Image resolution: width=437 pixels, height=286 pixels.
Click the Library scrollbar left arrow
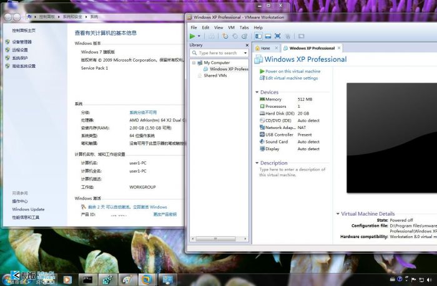(x=192, y=239)
